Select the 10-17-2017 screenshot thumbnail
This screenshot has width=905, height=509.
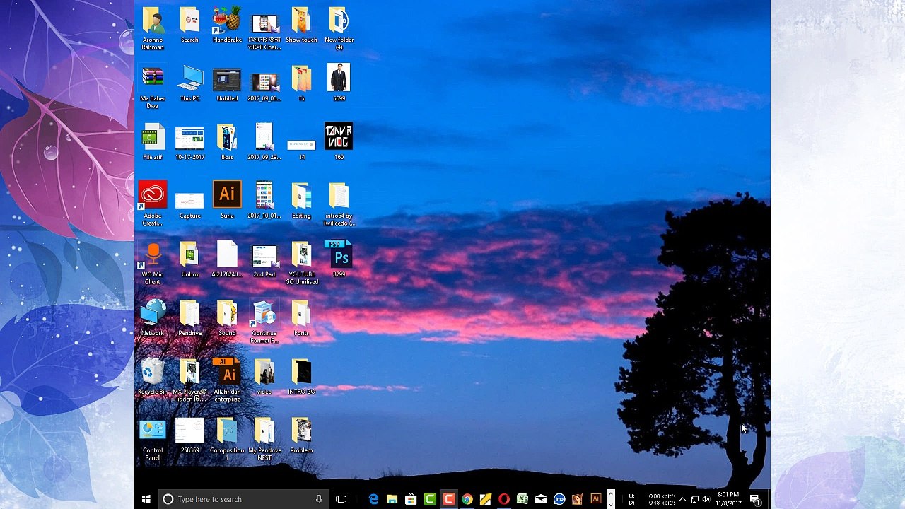(x=190, y=139)
